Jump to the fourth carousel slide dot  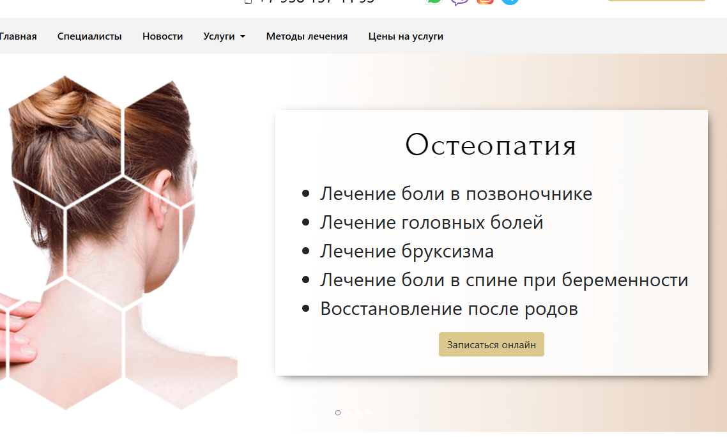point(368,413)
